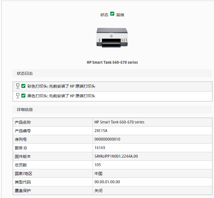Click the black printhead icon
This screenshot has height=198, width=214.
[18, 96]
